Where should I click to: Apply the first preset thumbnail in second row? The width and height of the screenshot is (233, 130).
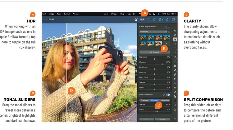point(143,44)
